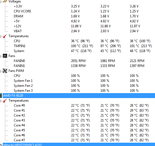Click the hard drive icon beside Hitachi
This screenshot has height=146, width=155.
[x=1, y=145]
